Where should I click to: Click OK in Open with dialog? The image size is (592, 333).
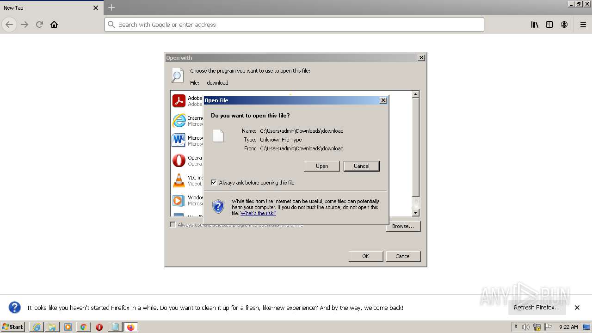tap(365, 256)
